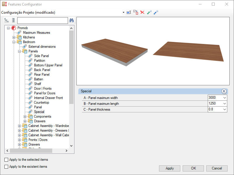Click the copy configuration icon
This screenshot has width=234, height=175.
tap(136, 12)
